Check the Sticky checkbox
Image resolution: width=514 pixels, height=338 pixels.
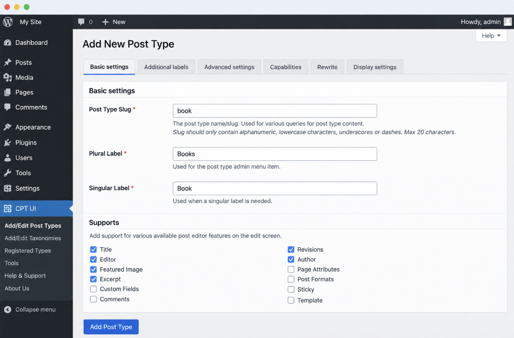click(291, 289)
